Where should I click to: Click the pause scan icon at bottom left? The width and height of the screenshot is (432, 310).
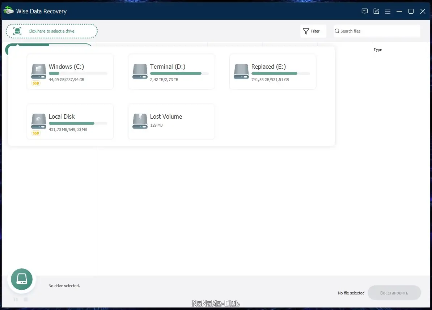[16, 299]
